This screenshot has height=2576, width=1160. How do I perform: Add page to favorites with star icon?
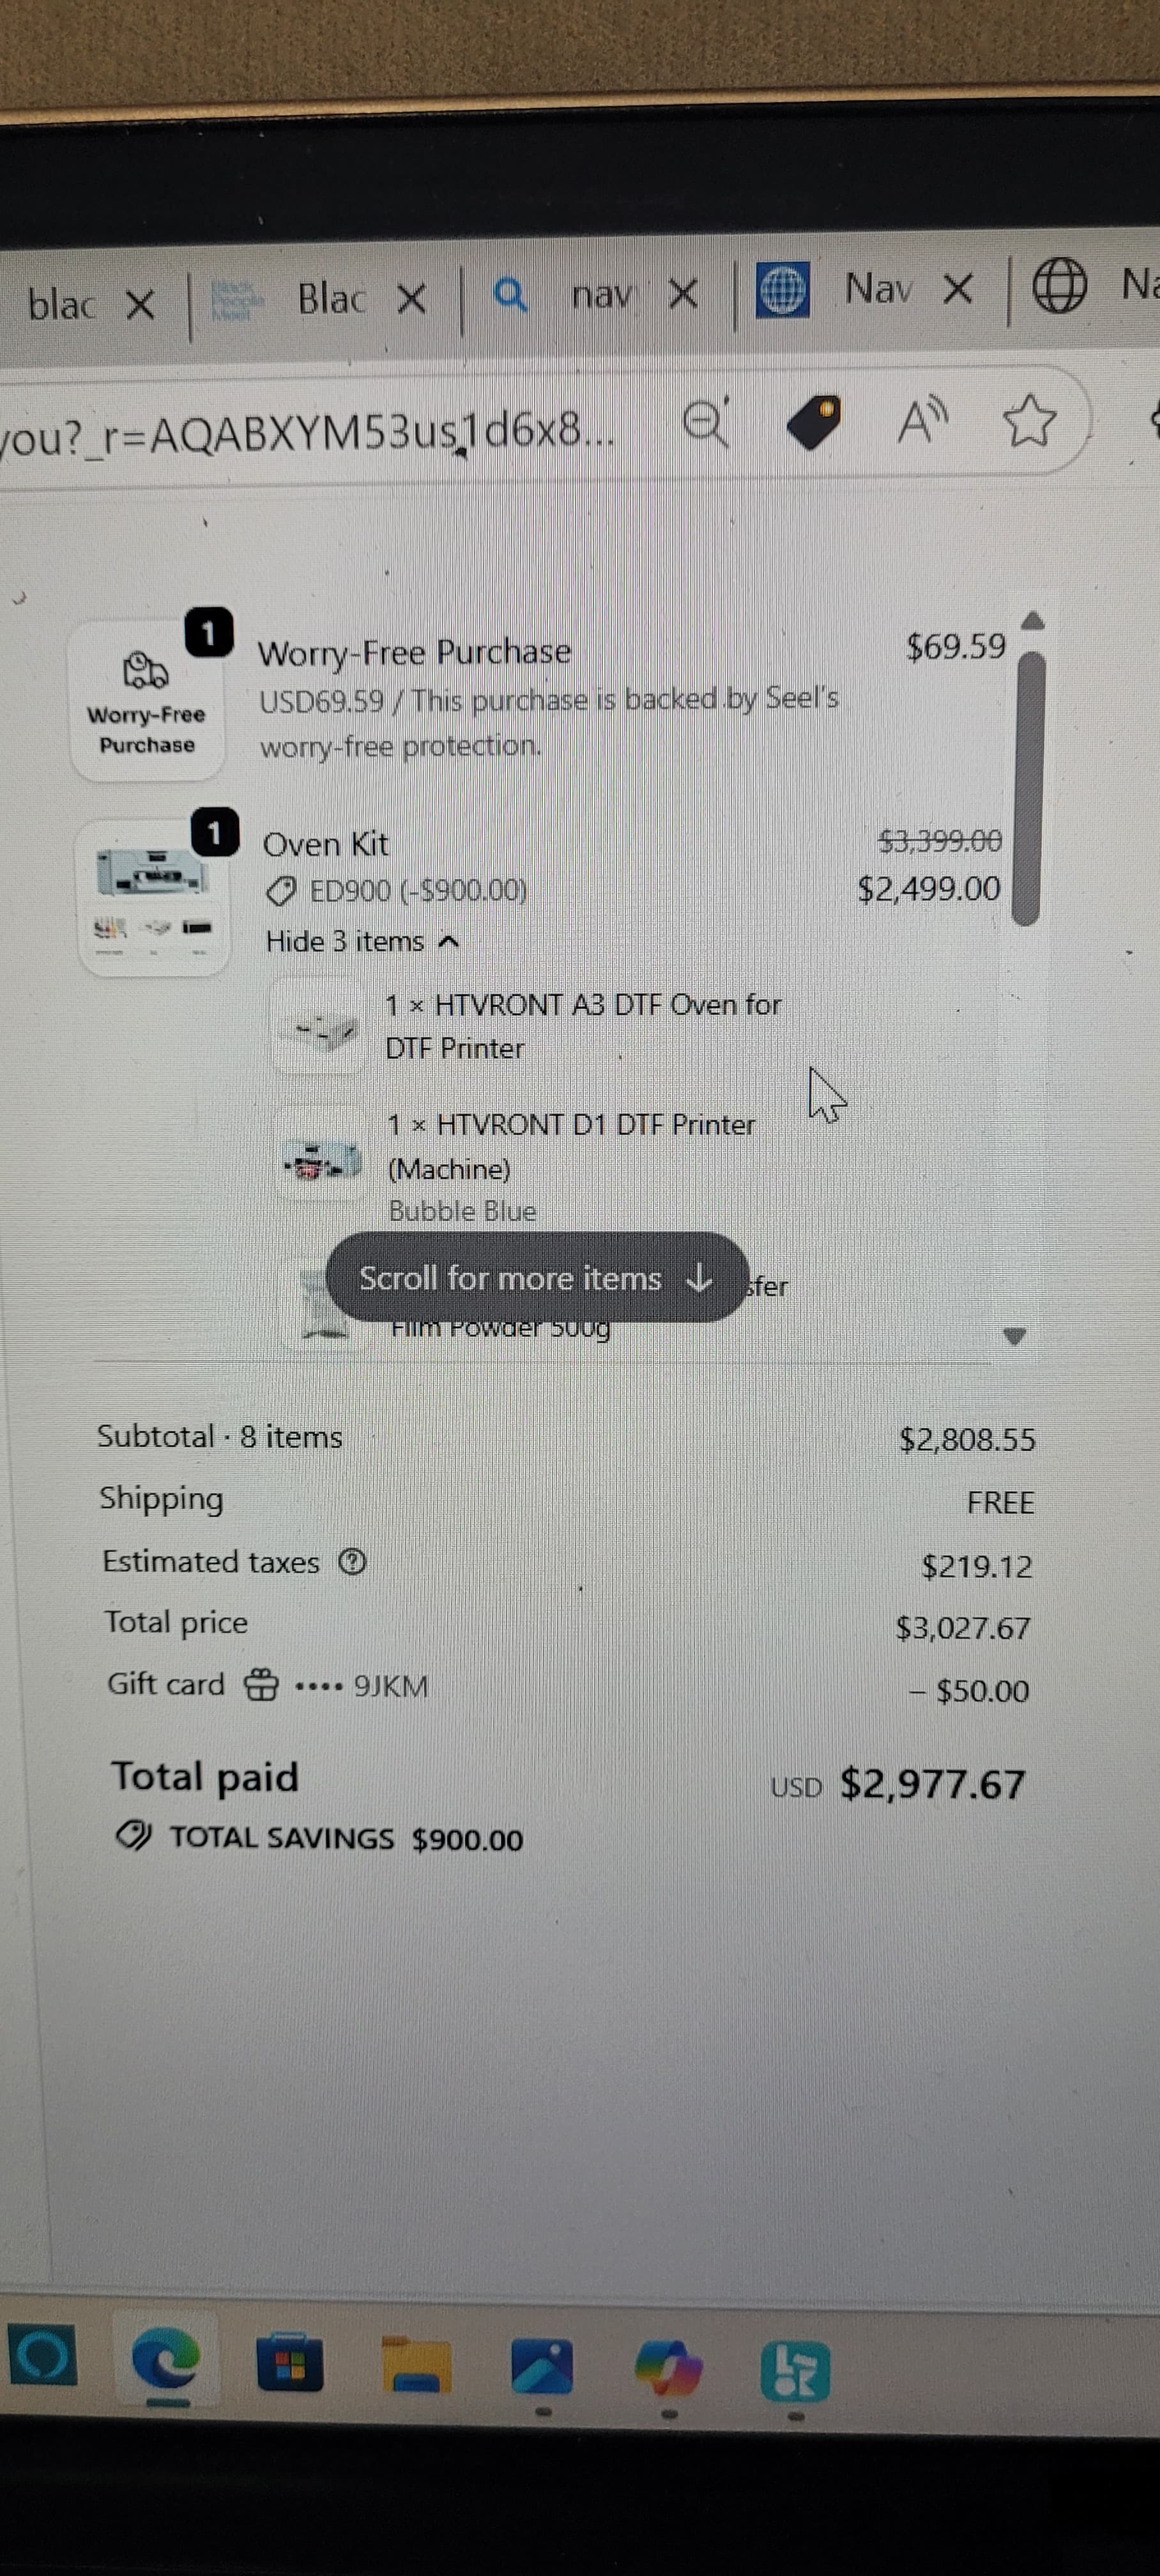click(1029, 420)
